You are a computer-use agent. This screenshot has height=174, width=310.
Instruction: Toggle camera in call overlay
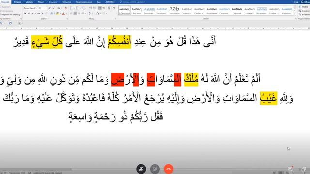155,169
